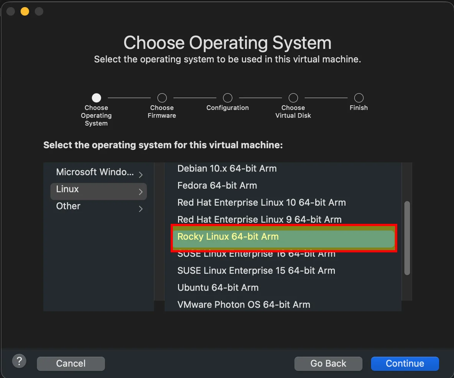Click the Choose Firmware step circle
Screen dimensions: 454x378
click(x=162, y=98)
